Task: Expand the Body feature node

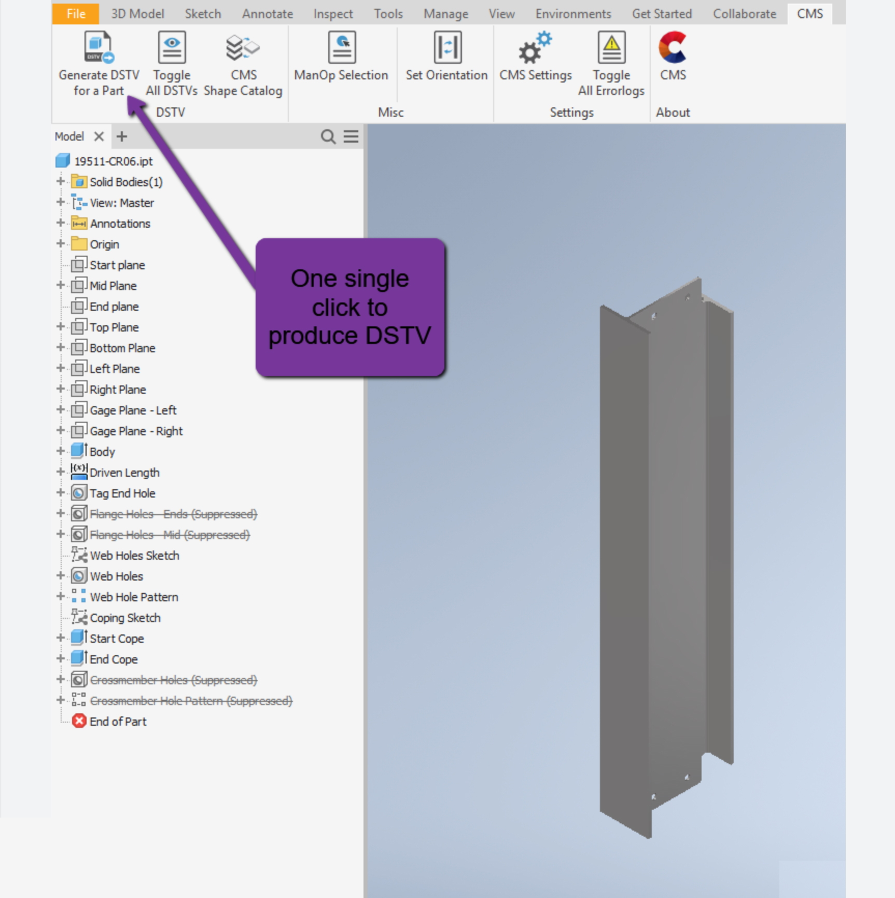Action: tap(60, 451)
